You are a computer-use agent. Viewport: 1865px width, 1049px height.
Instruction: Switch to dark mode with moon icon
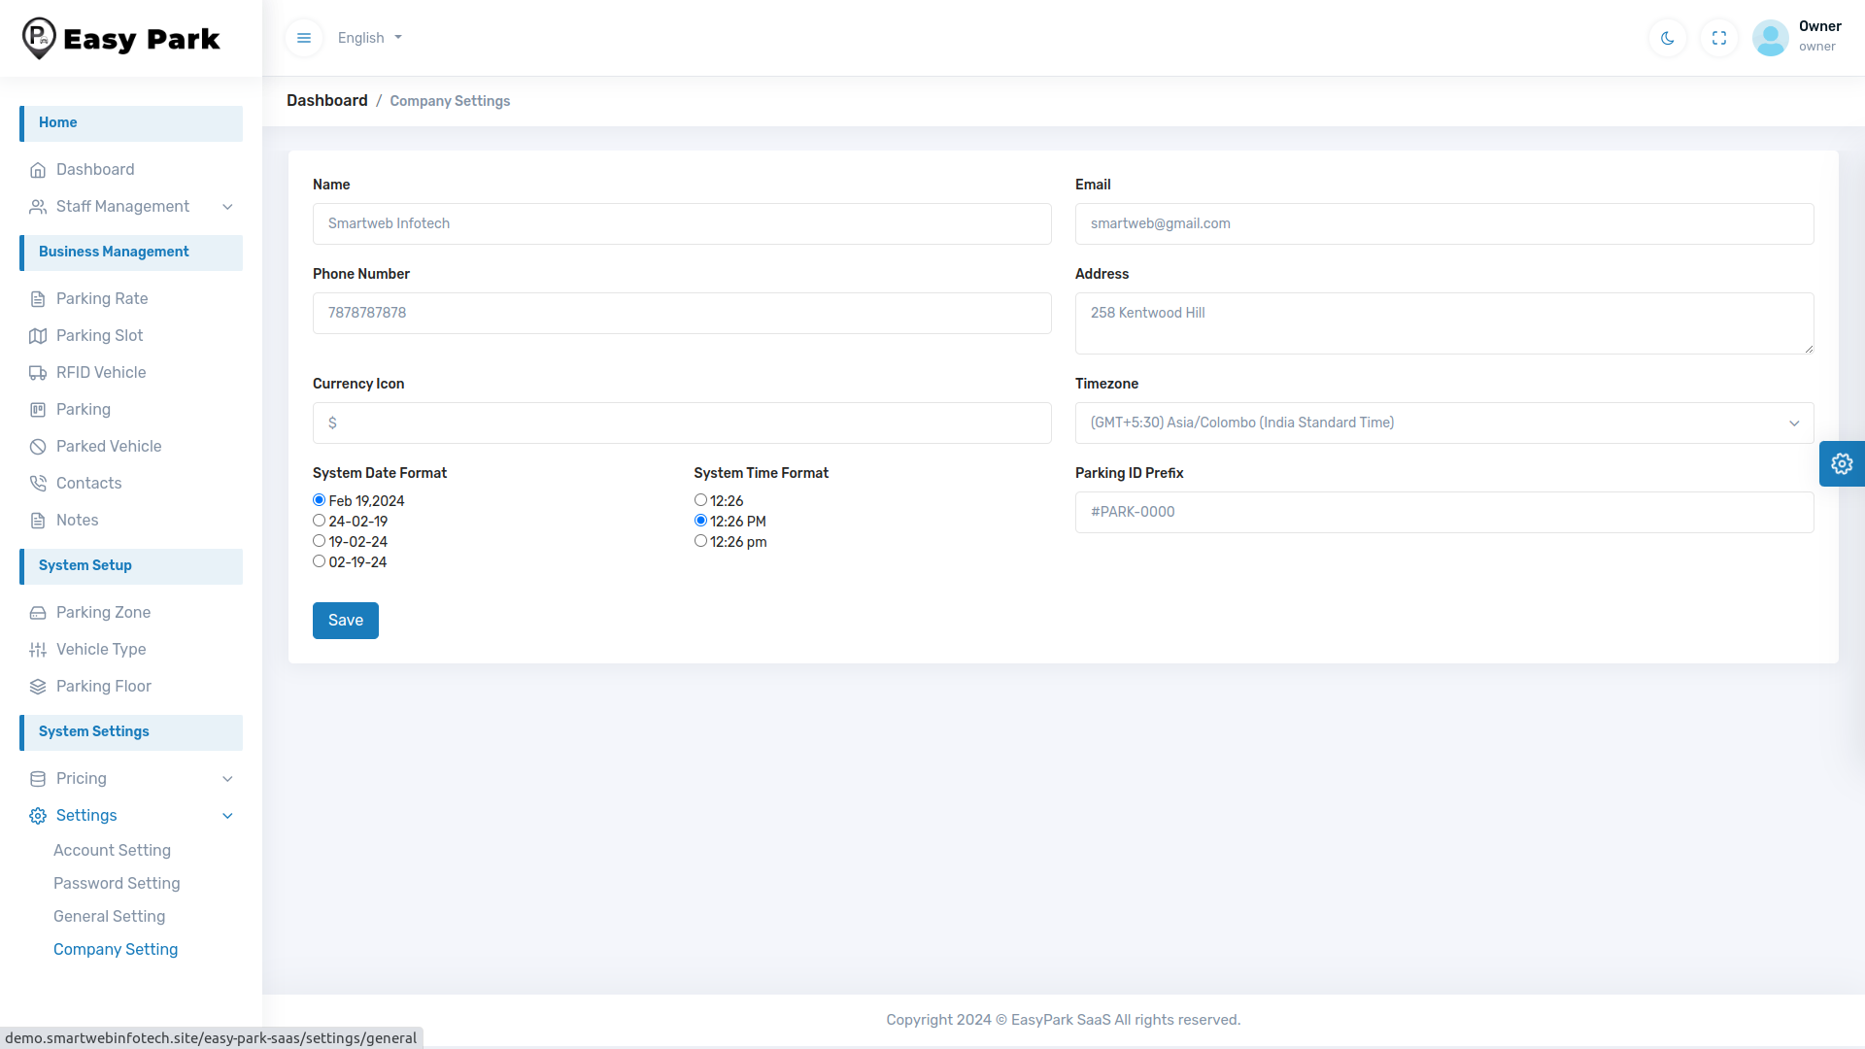1668,38
